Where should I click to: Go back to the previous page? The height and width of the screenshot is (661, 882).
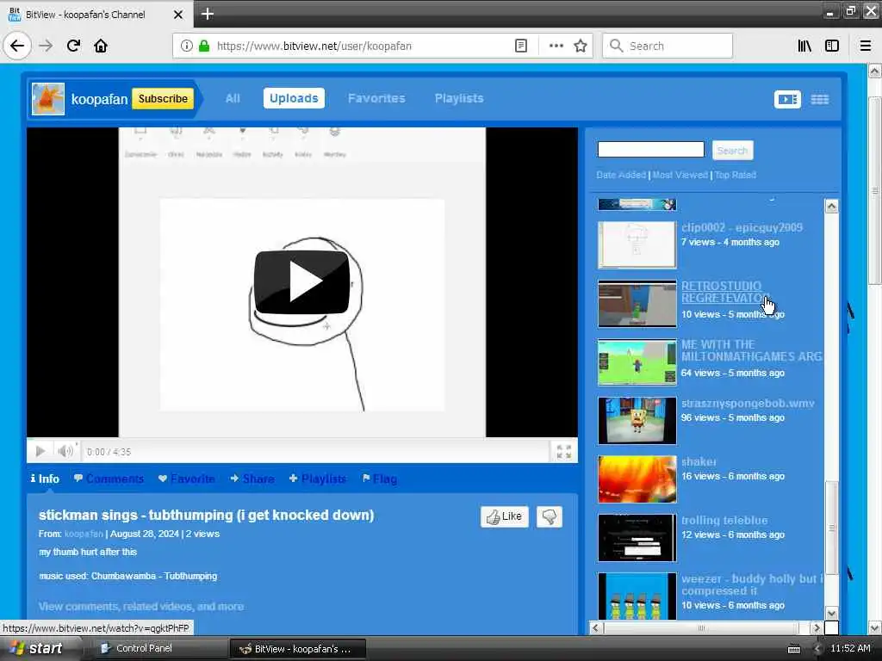pos(17,46)
